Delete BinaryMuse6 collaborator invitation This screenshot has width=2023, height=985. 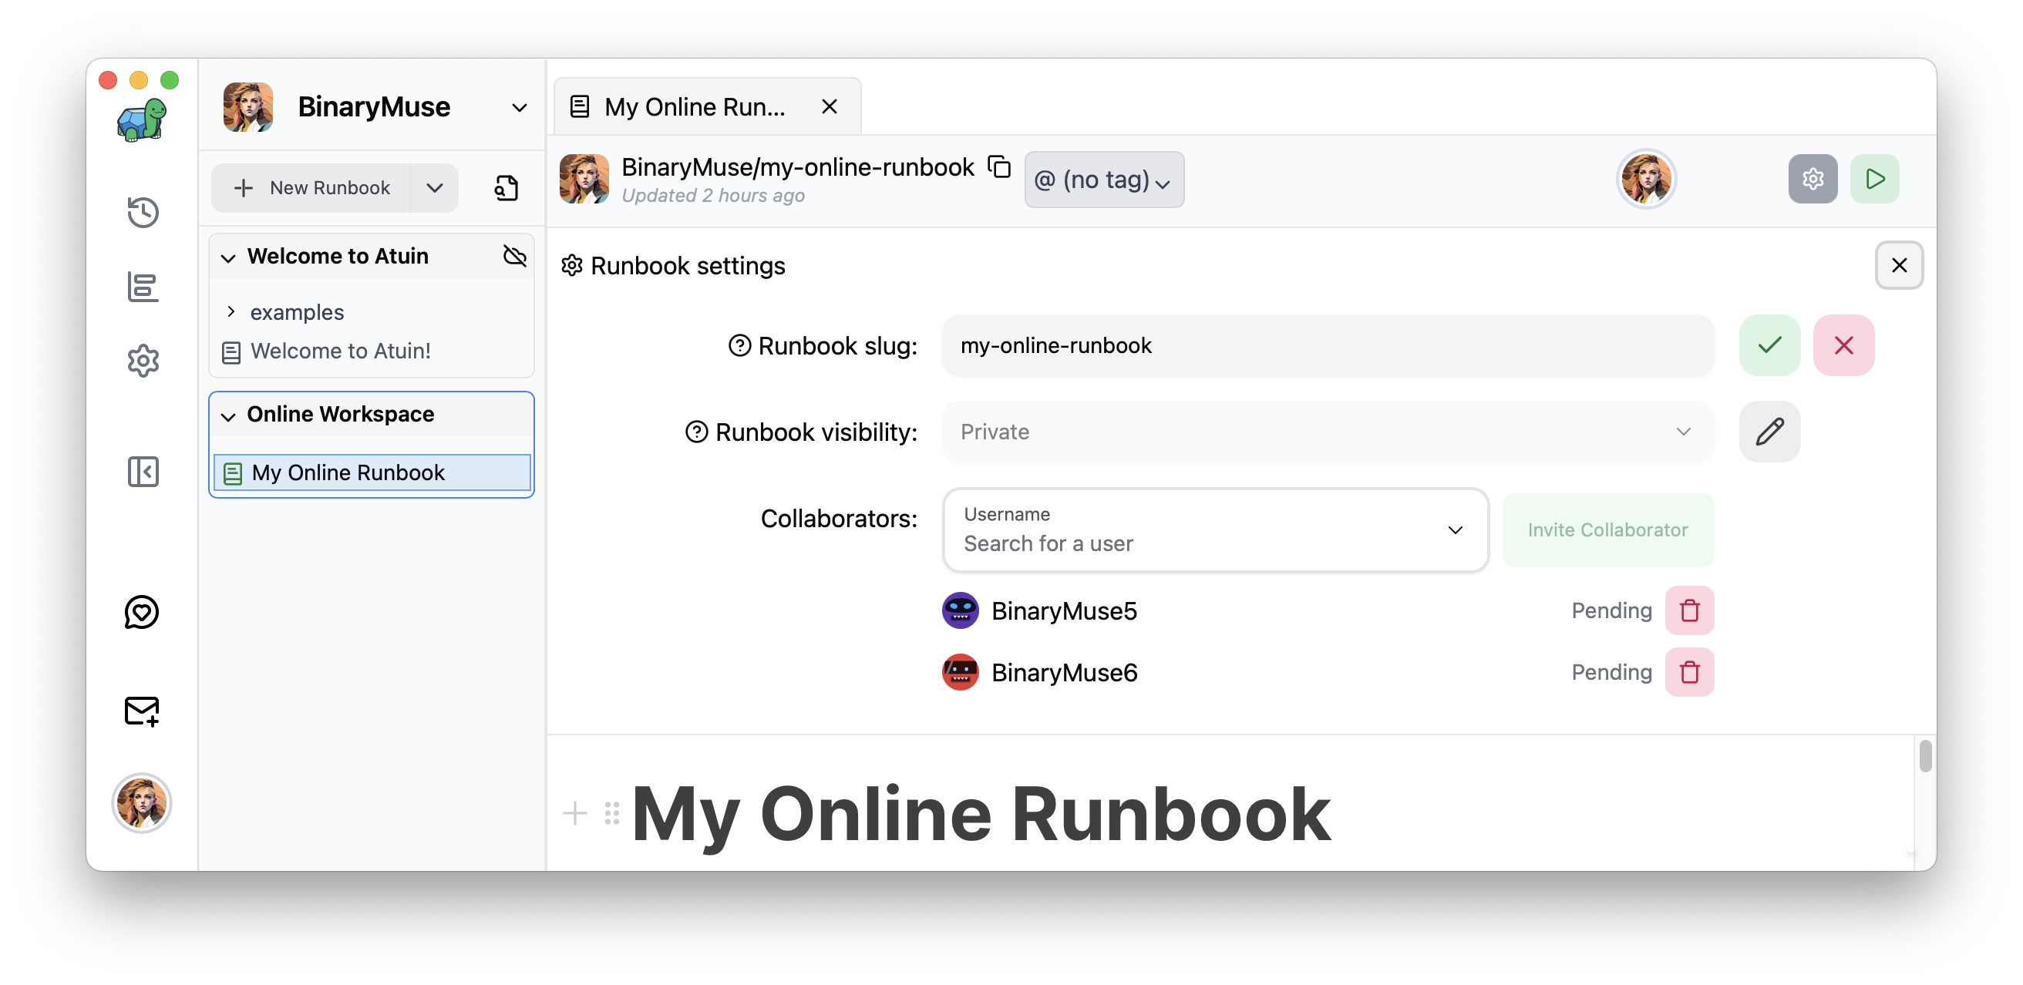tap(1689, 673)
